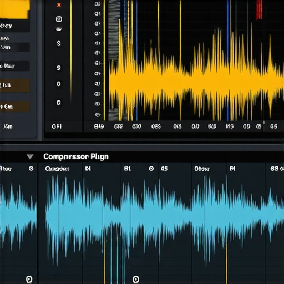284x284 pixels.
Task: Click the round knob beside the Mer row
Action: click(x=59, y=68)
